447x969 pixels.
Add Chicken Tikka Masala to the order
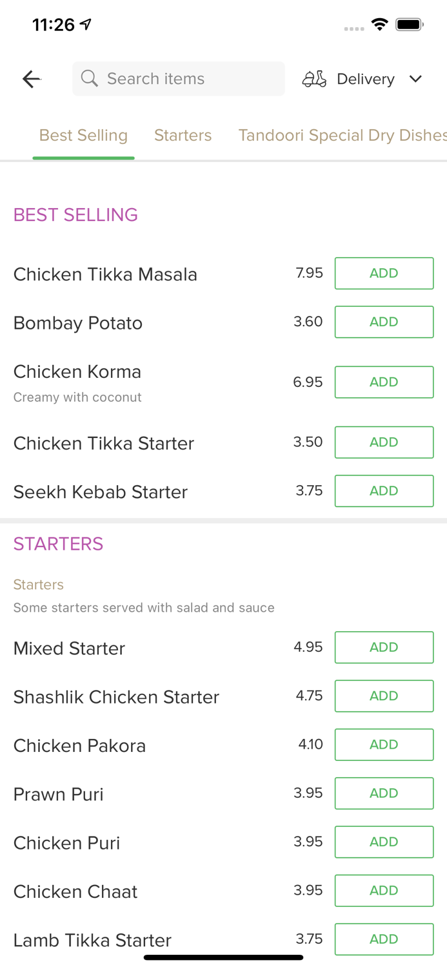coord(384,273)
